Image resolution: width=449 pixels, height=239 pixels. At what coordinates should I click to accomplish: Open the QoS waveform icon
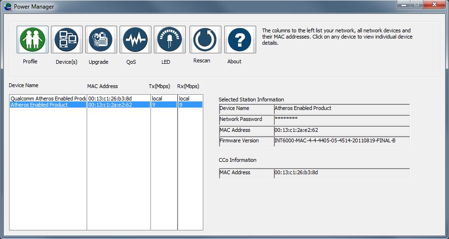point(135,40)
